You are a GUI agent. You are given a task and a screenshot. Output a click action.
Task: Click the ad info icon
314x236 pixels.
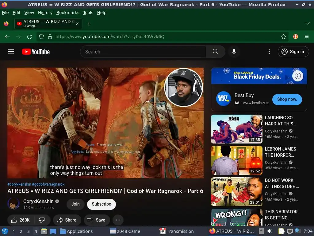[297, 76]
